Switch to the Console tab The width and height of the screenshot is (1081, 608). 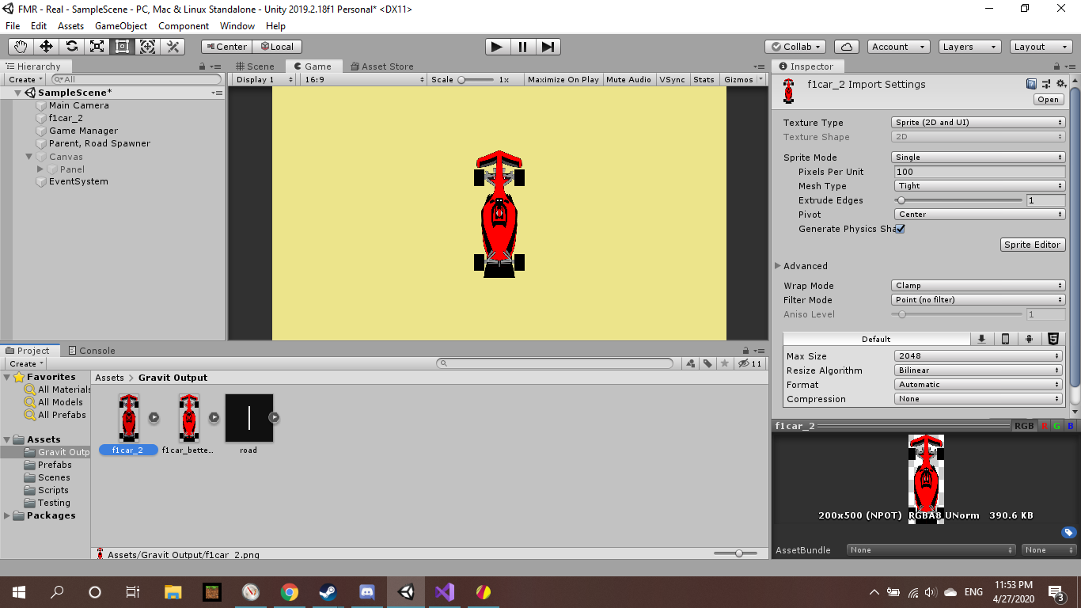pyautogui.click(x=91, y=351)
